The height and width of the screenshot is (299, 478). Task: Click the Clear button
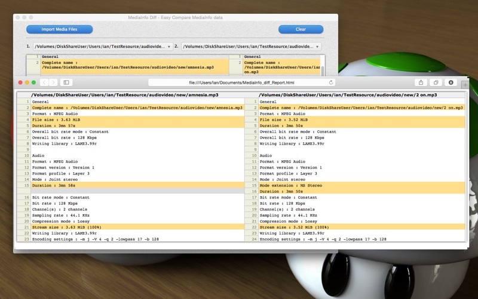pos(301,29)
